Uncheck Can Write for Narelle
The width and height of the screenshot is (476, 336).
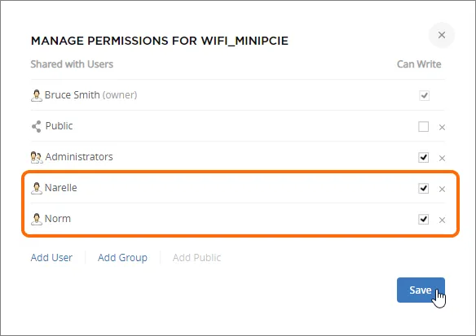coord(424,188)
